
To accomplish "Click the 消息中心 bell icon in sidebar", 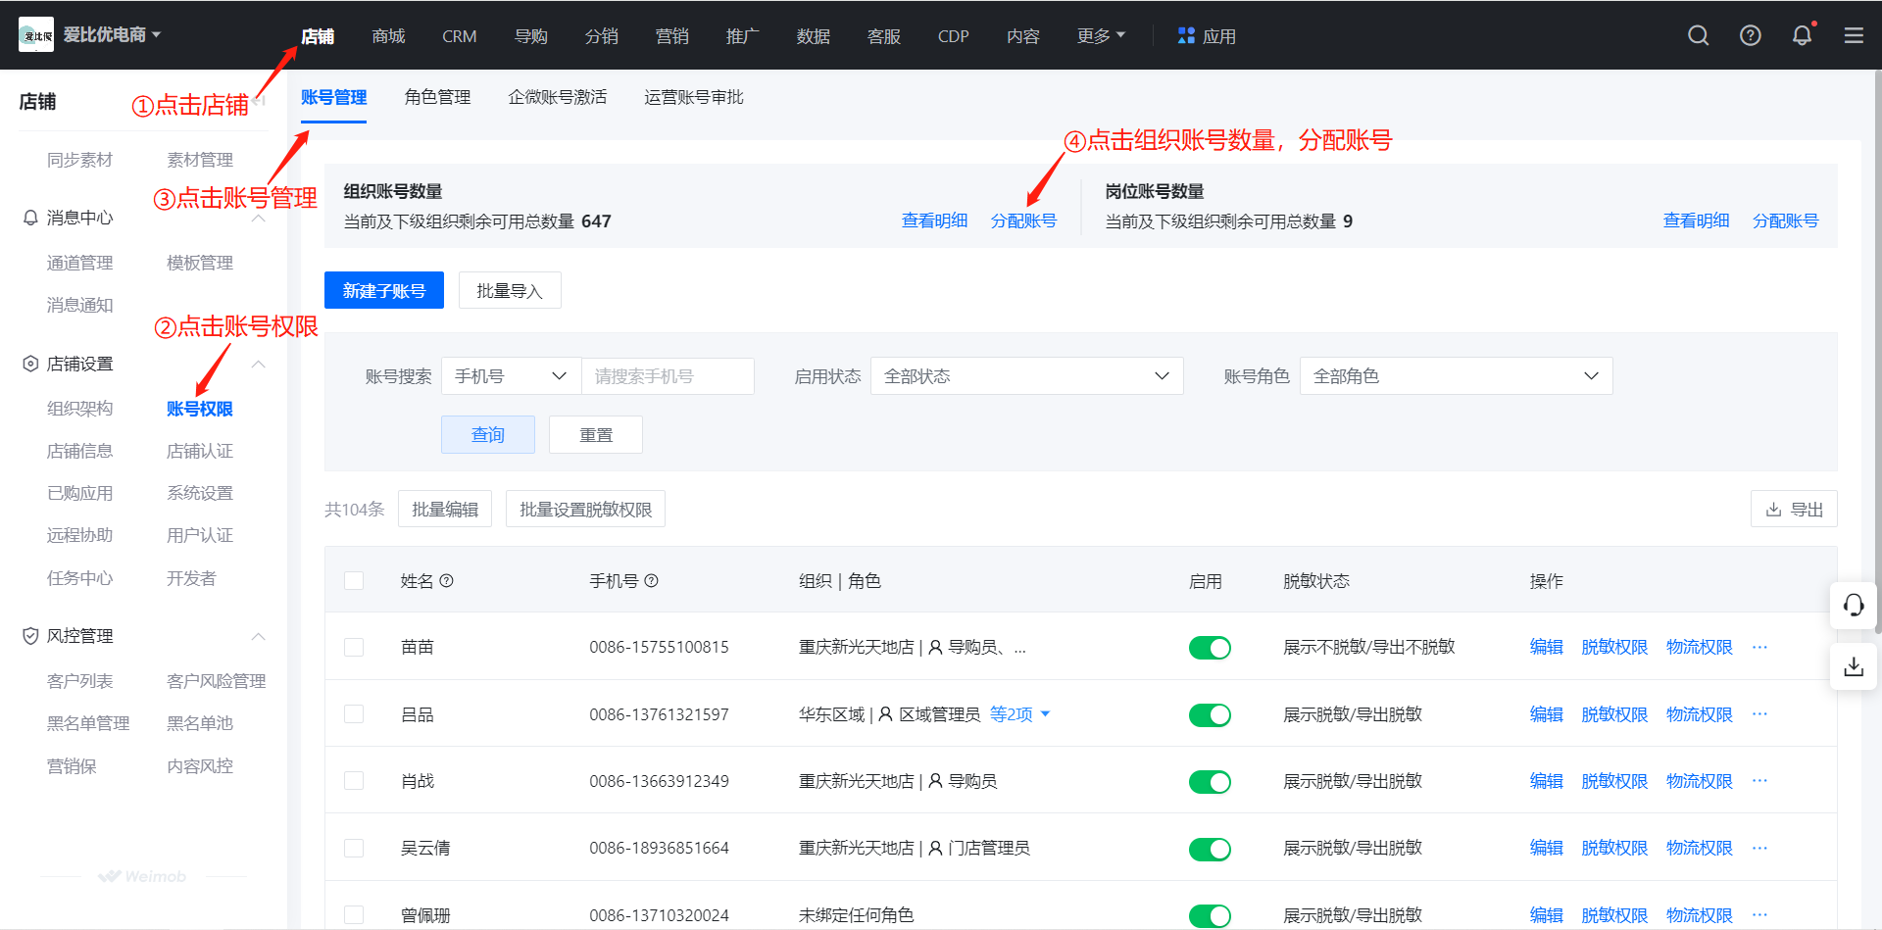I will click(30, 218).
